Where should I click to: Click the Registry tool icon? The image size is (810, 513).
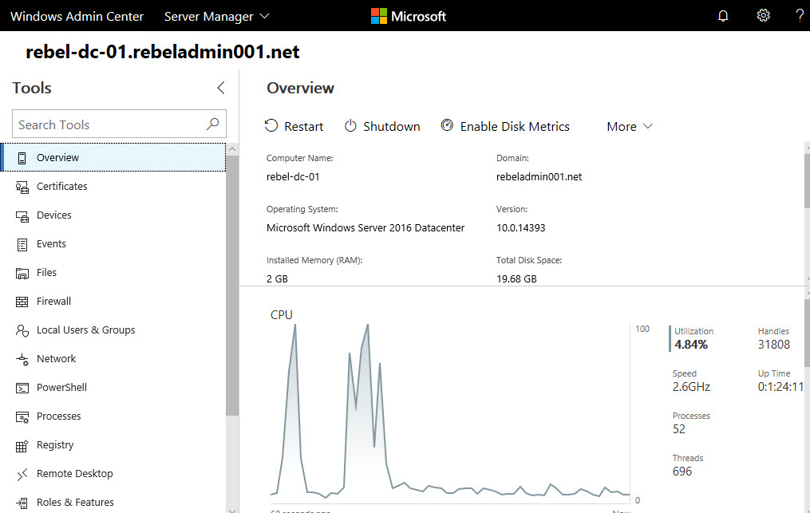coord(22,446)
